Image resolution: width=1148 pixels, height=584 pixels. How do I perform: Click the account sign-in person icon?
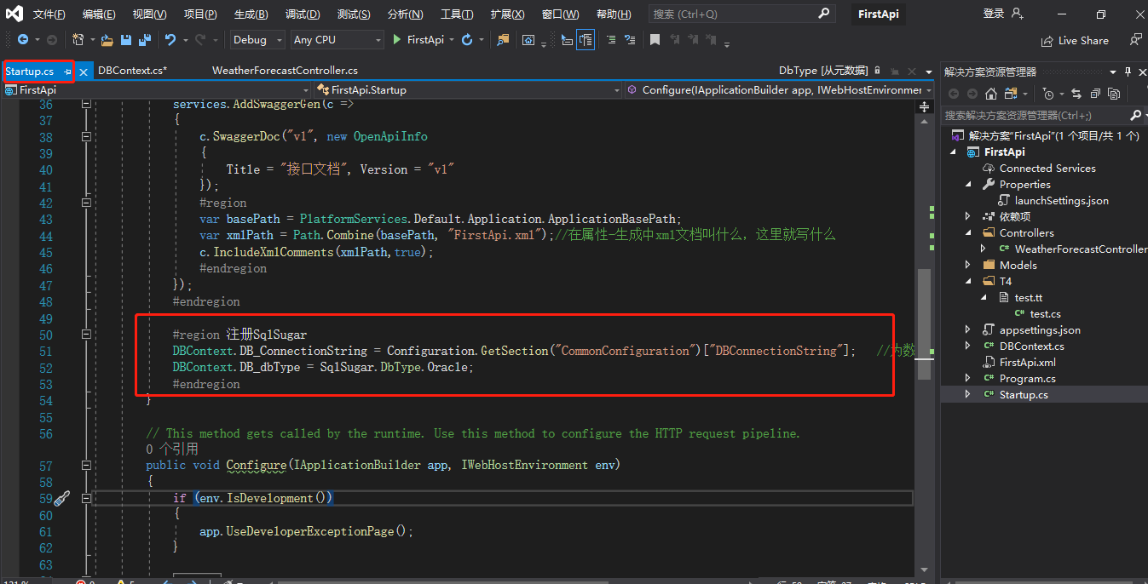coord(1017,14)
